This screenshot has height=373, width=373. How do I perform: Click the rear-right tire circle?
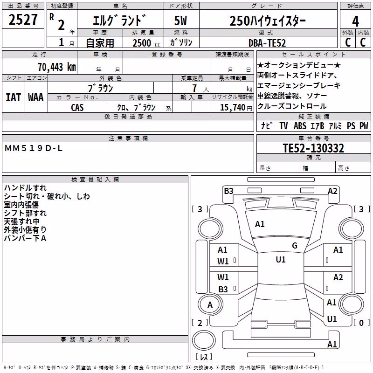[352, 304]
